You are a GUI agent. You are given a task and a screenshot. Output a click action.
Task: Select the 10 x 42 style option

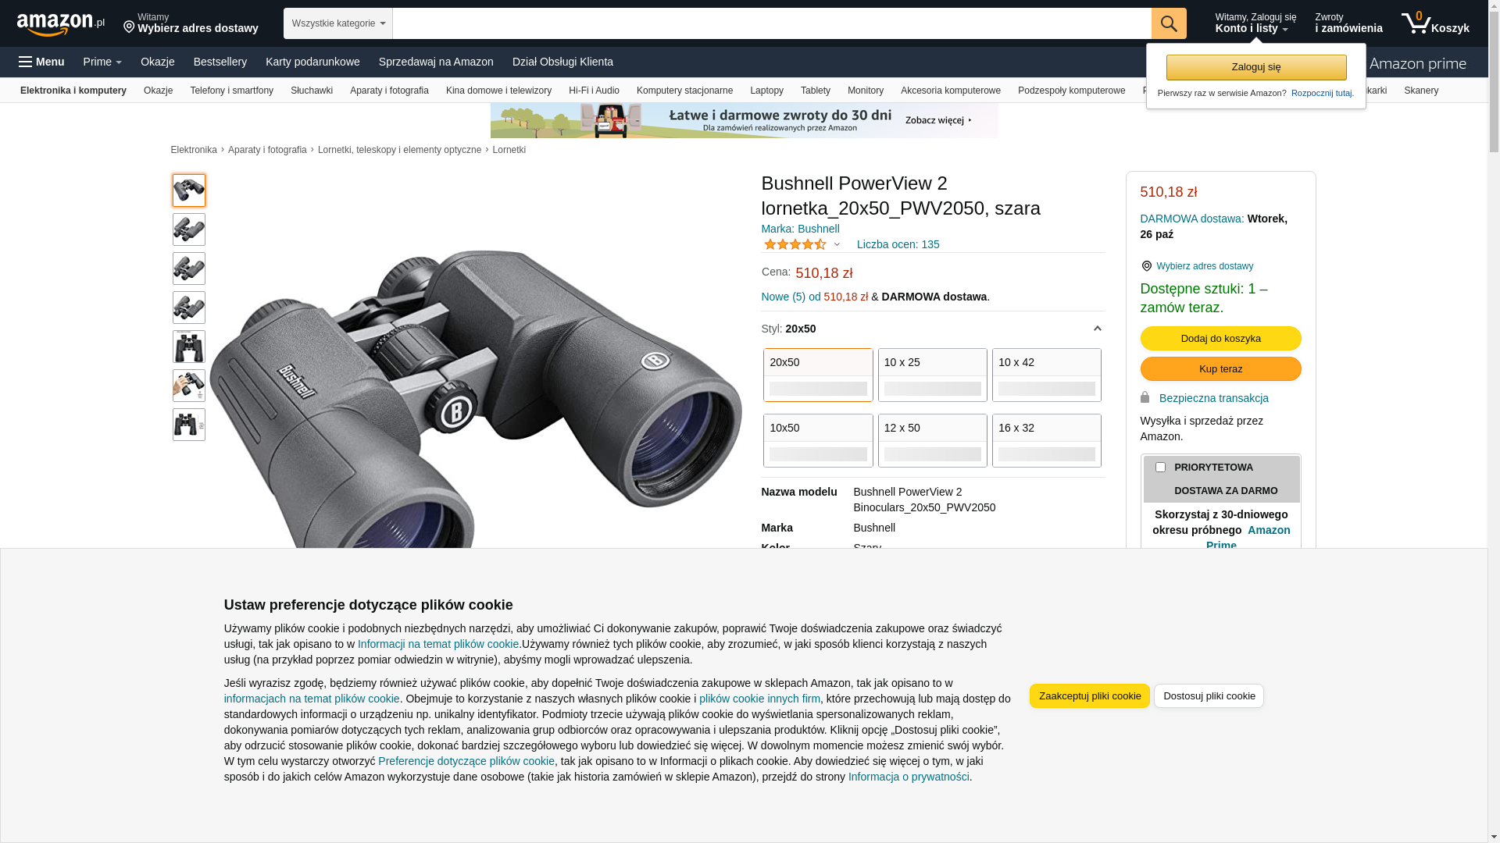tap(1046, 375)
